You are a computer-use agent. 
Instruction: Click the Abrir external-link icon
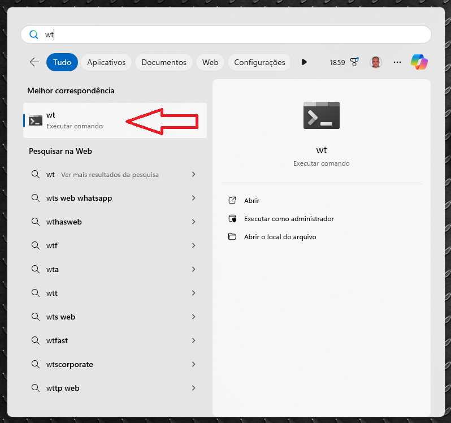[232, 200]
